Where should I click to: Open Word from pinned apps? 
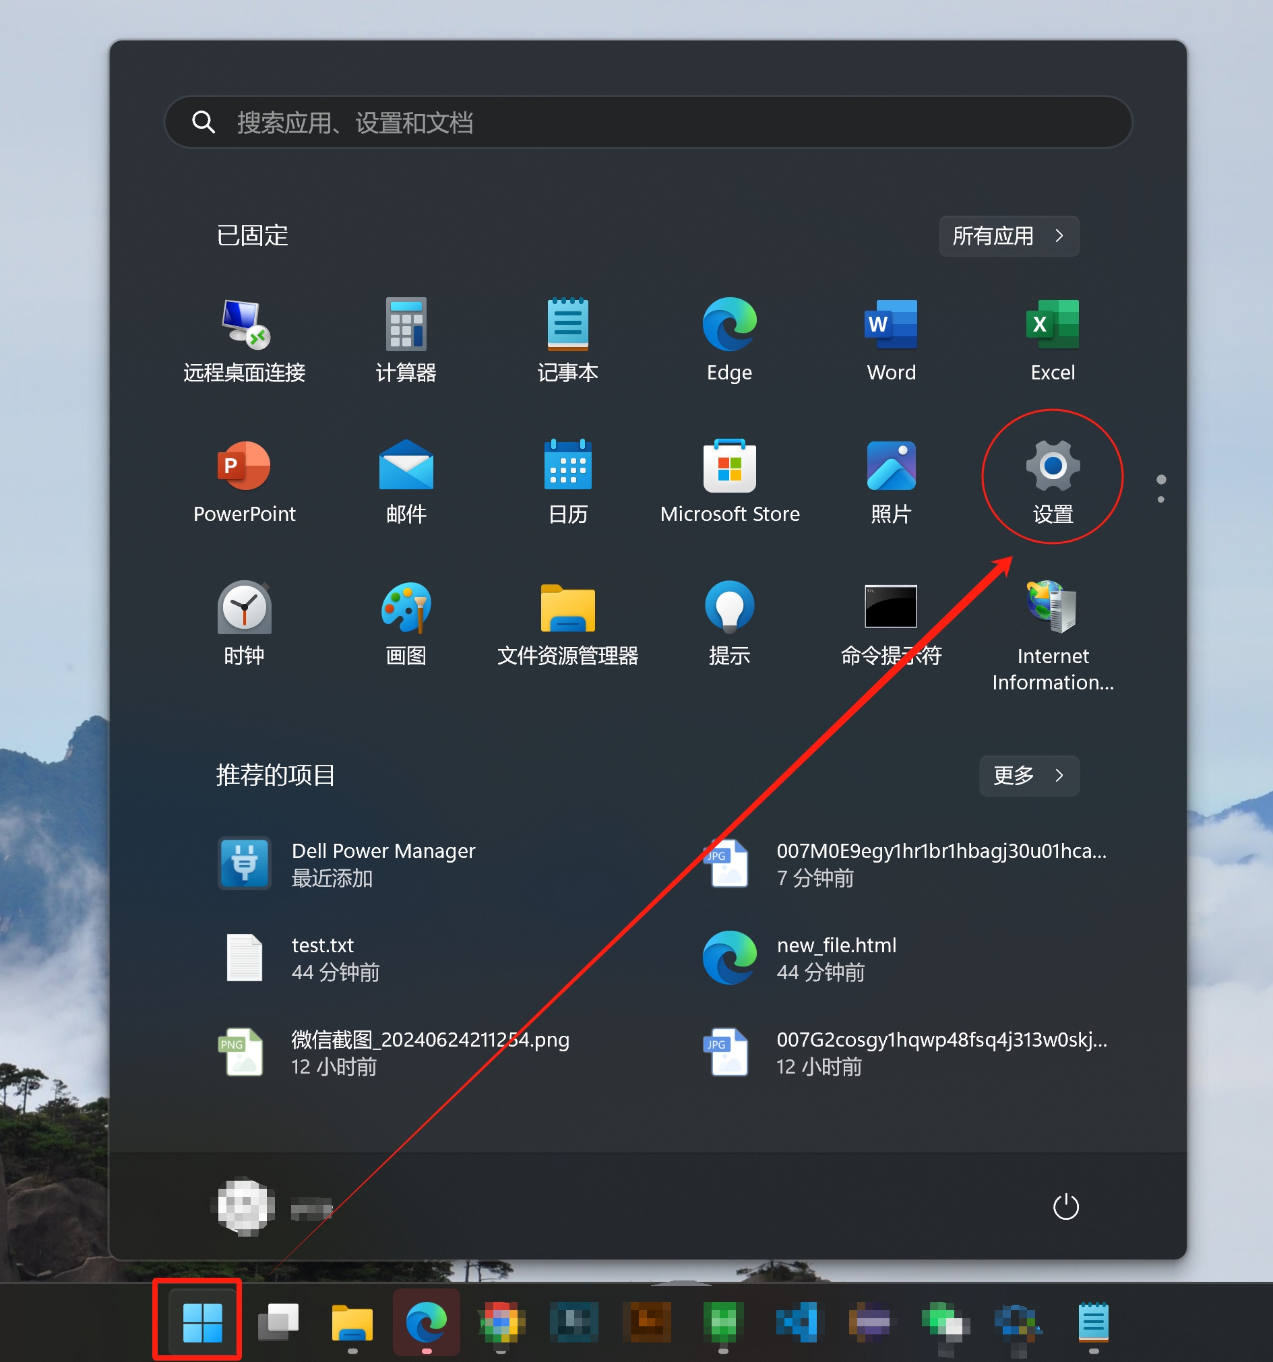tap(891, 340)
